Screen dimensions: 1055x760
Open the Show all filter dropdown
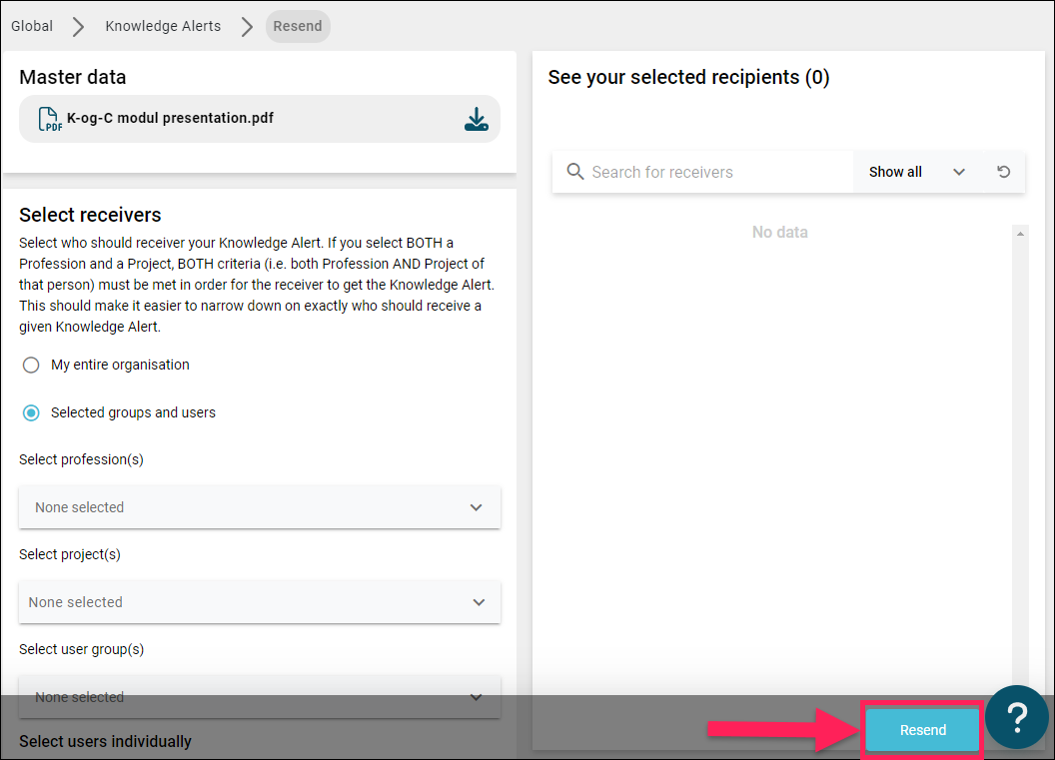pyautogui.click(x=916, y=172)
